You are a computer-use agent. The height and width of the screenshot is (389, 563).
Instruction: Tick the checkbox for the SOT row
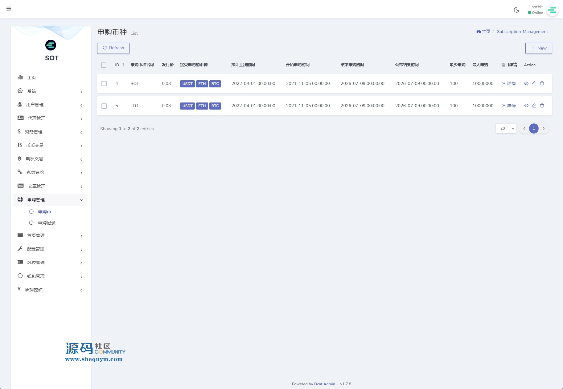(104, 84)
